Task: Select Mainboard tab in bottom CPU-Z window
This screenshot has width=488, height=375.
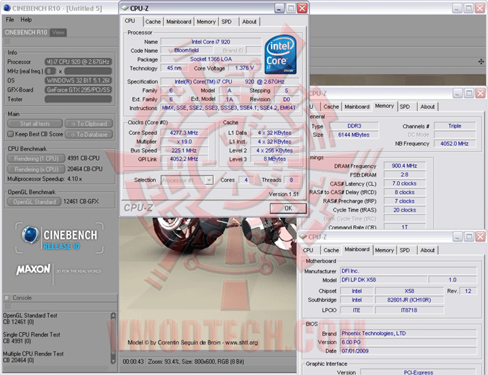Action: [x=357, y=249]
